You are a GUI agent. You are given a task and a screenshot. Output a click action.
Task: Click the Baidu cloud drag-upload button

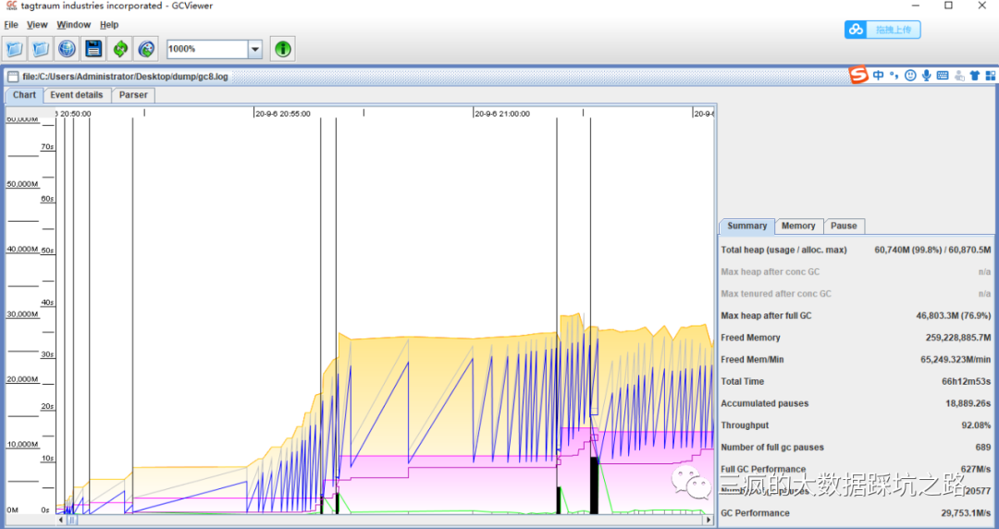tap(882, 30)
